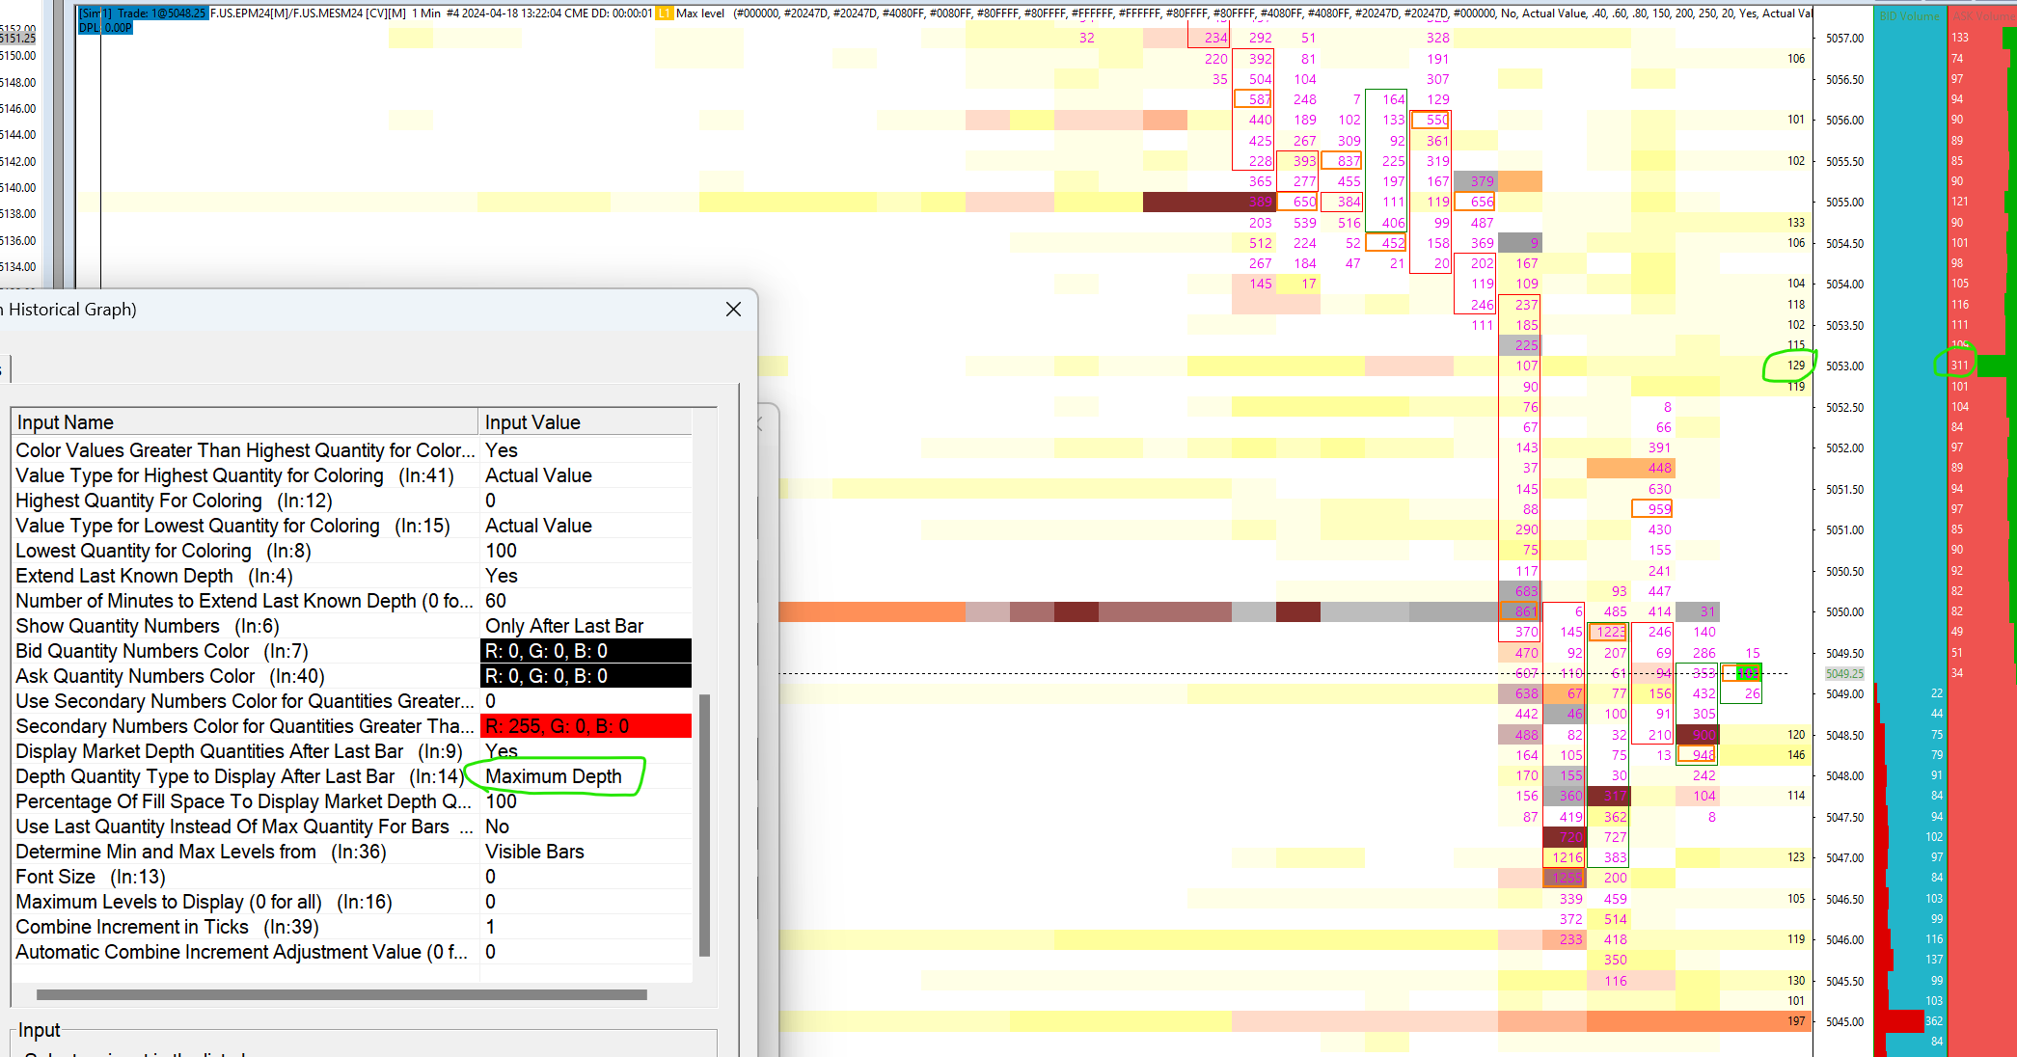The height and width of the screenshot is (1057, 2017).
Task: Open Secondary Numbers Color red swatch
Action: pyautogui.click(x=585, y=726)
